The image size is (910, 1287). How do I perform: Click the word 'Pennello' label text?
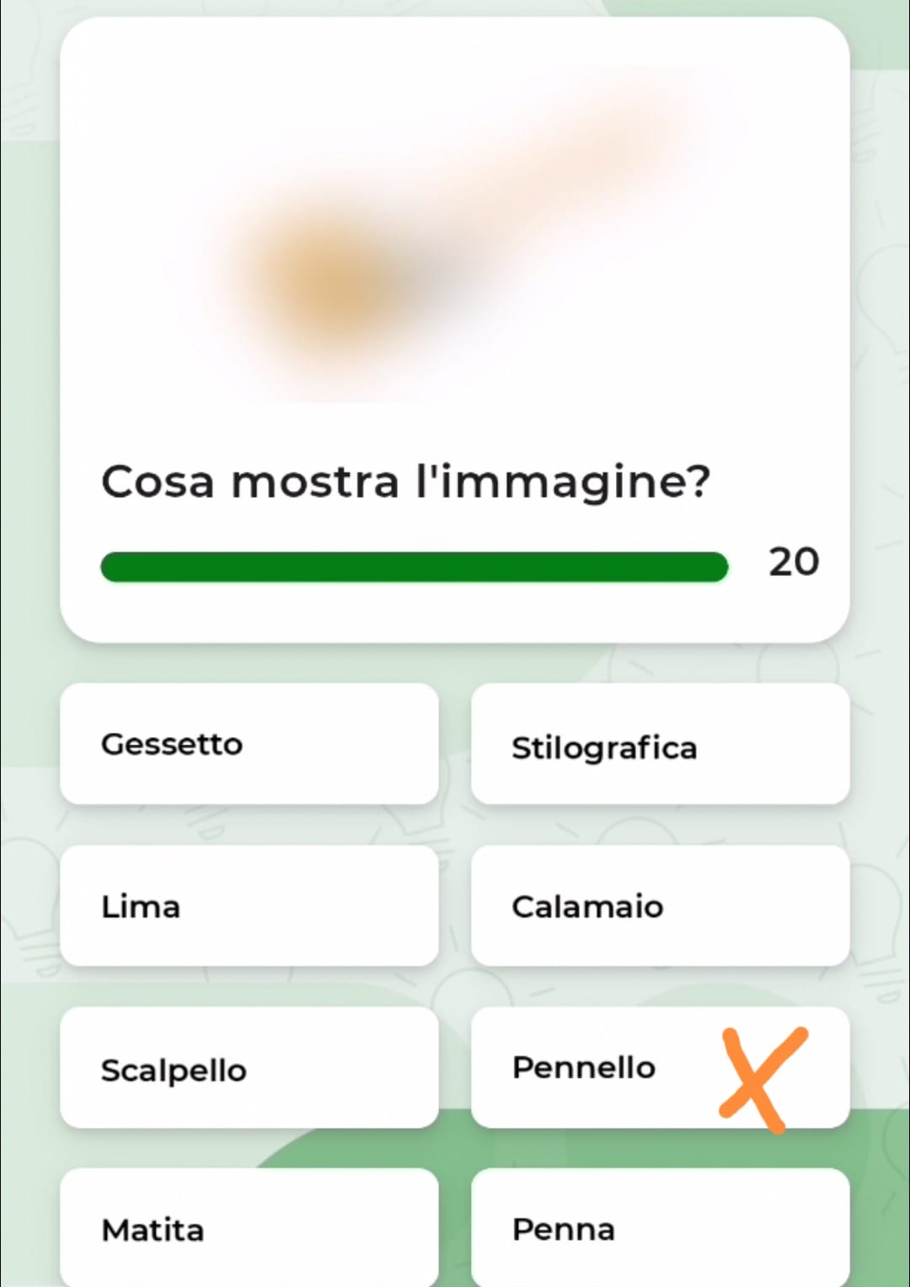(x=583, y=1068)
